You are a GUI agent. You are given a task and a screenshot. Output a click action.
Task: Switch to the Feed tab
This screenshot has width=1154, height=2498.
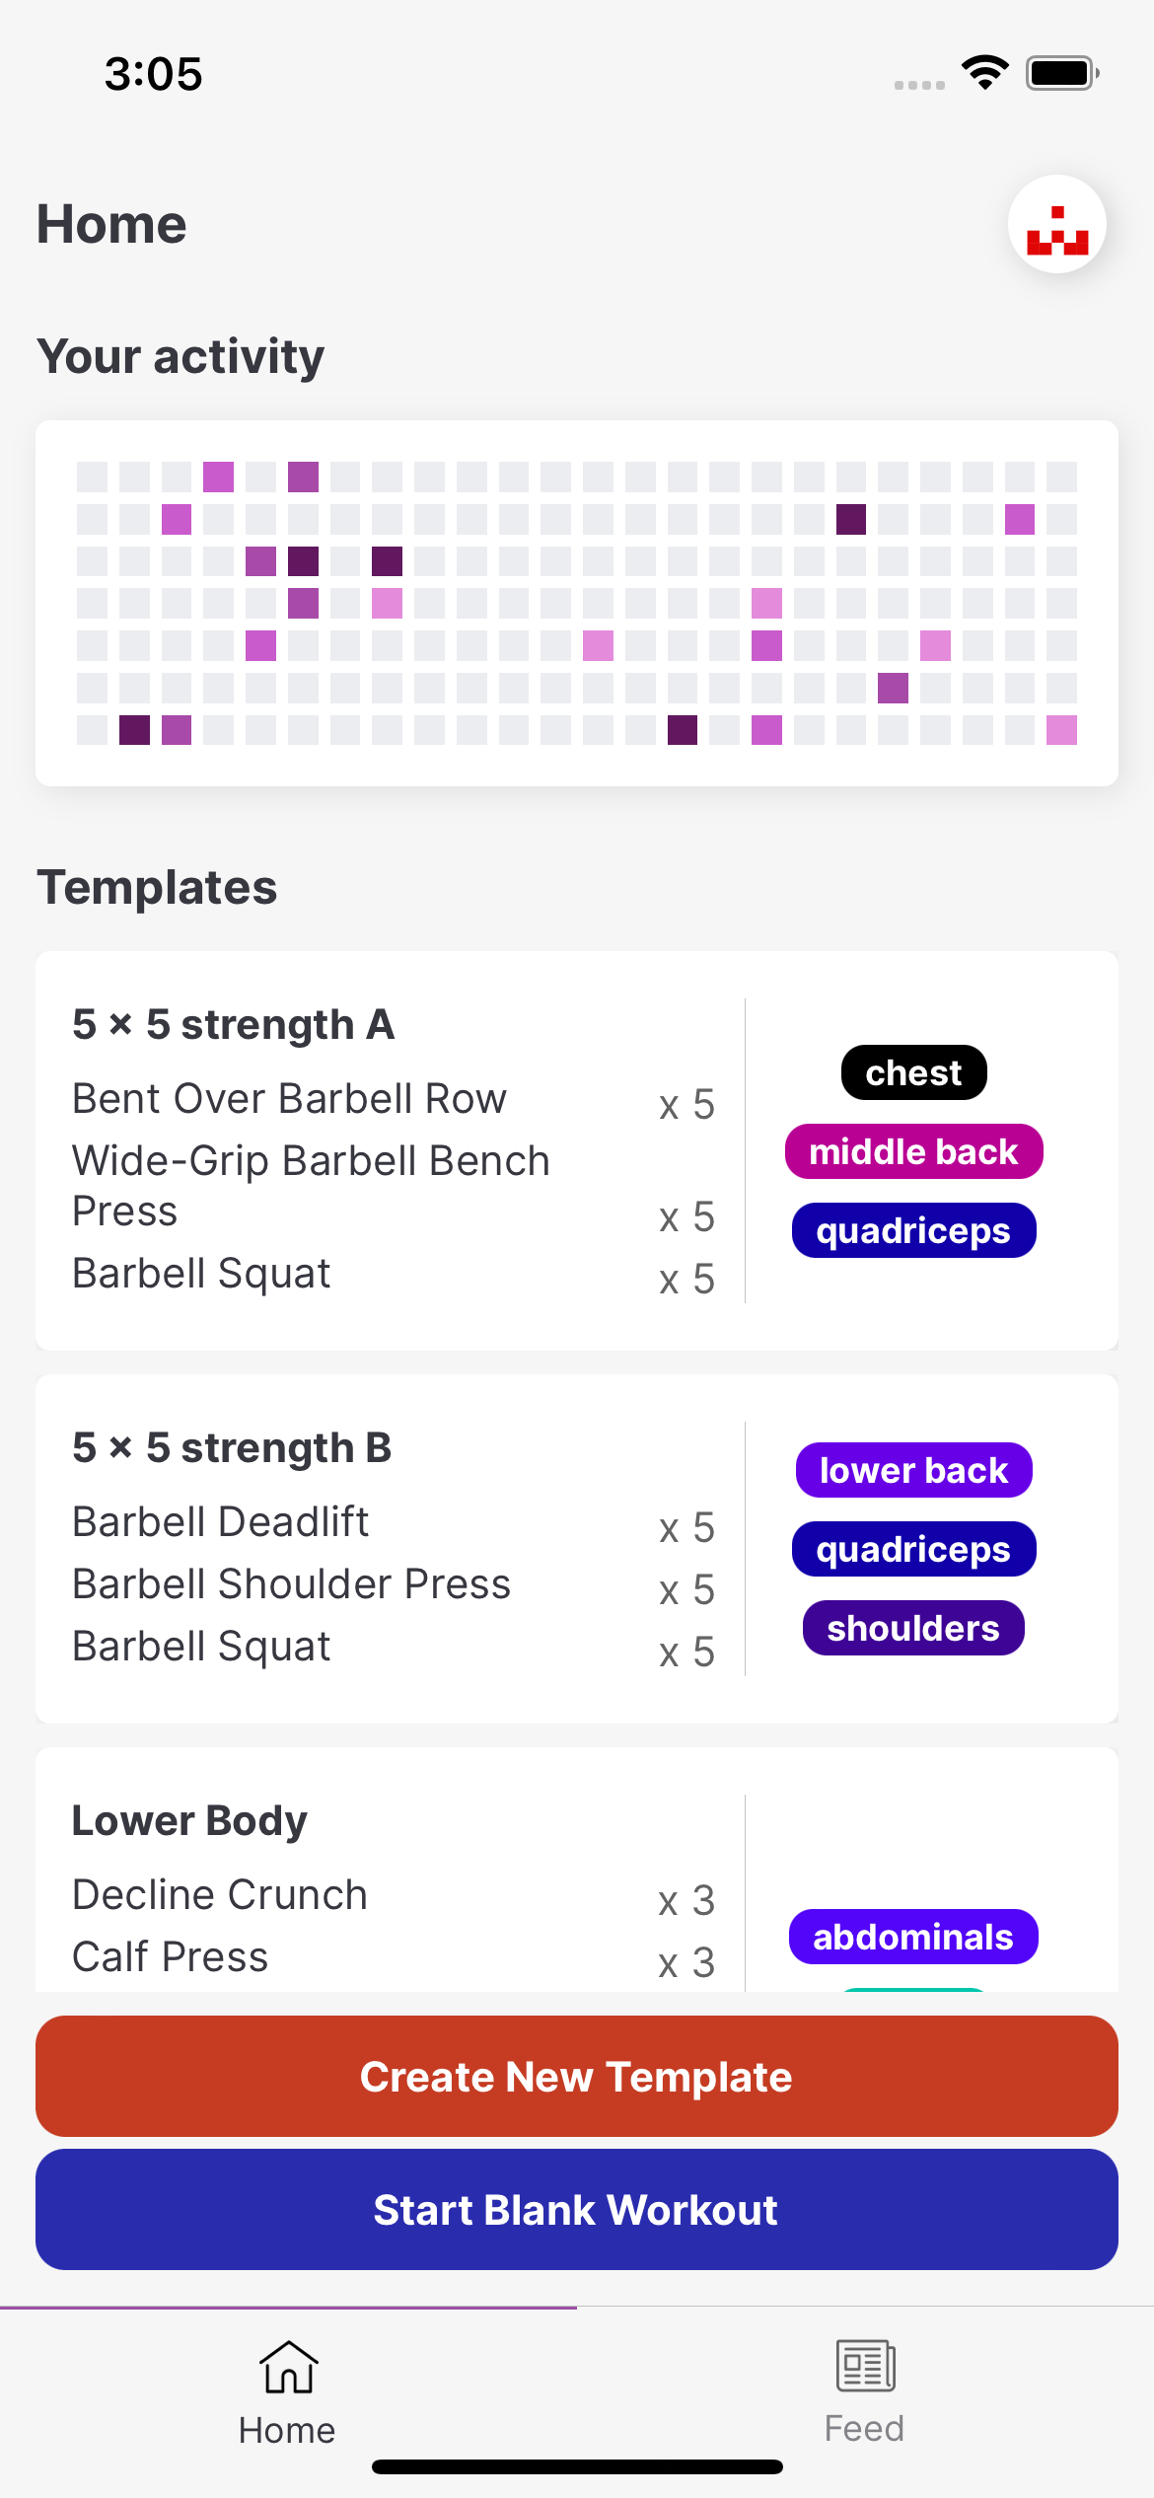pyautogui.click(x=865, y=2391)
